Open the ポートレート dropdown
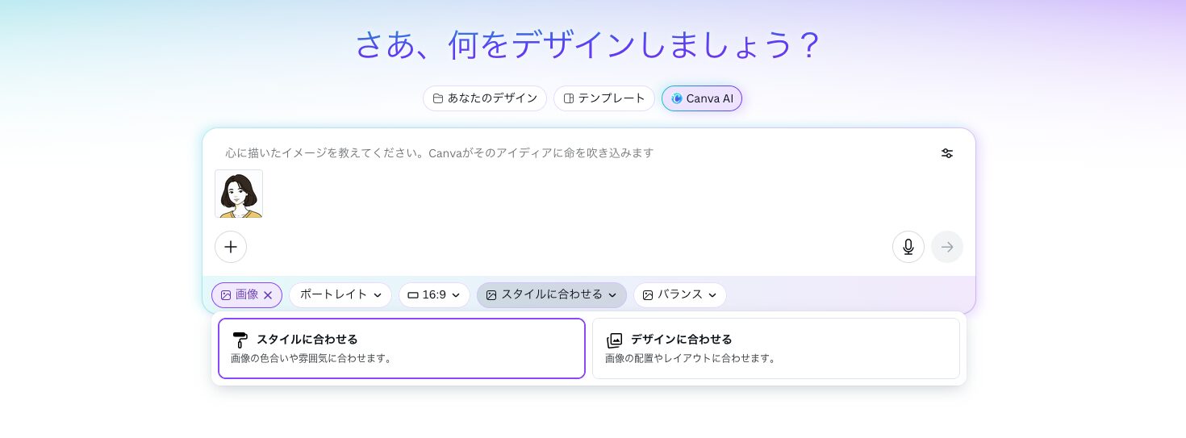 point(340,295)
